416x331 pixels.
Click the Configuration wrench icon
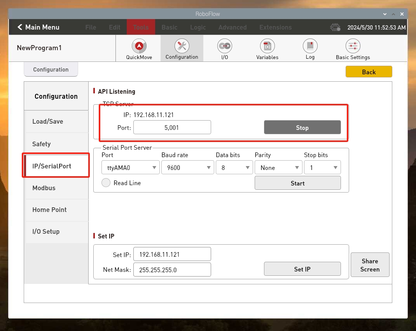click(182, 46)
